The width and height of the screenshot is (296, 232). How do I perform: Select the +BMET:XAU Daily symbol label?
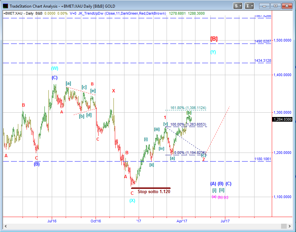[x=18, y=13]
